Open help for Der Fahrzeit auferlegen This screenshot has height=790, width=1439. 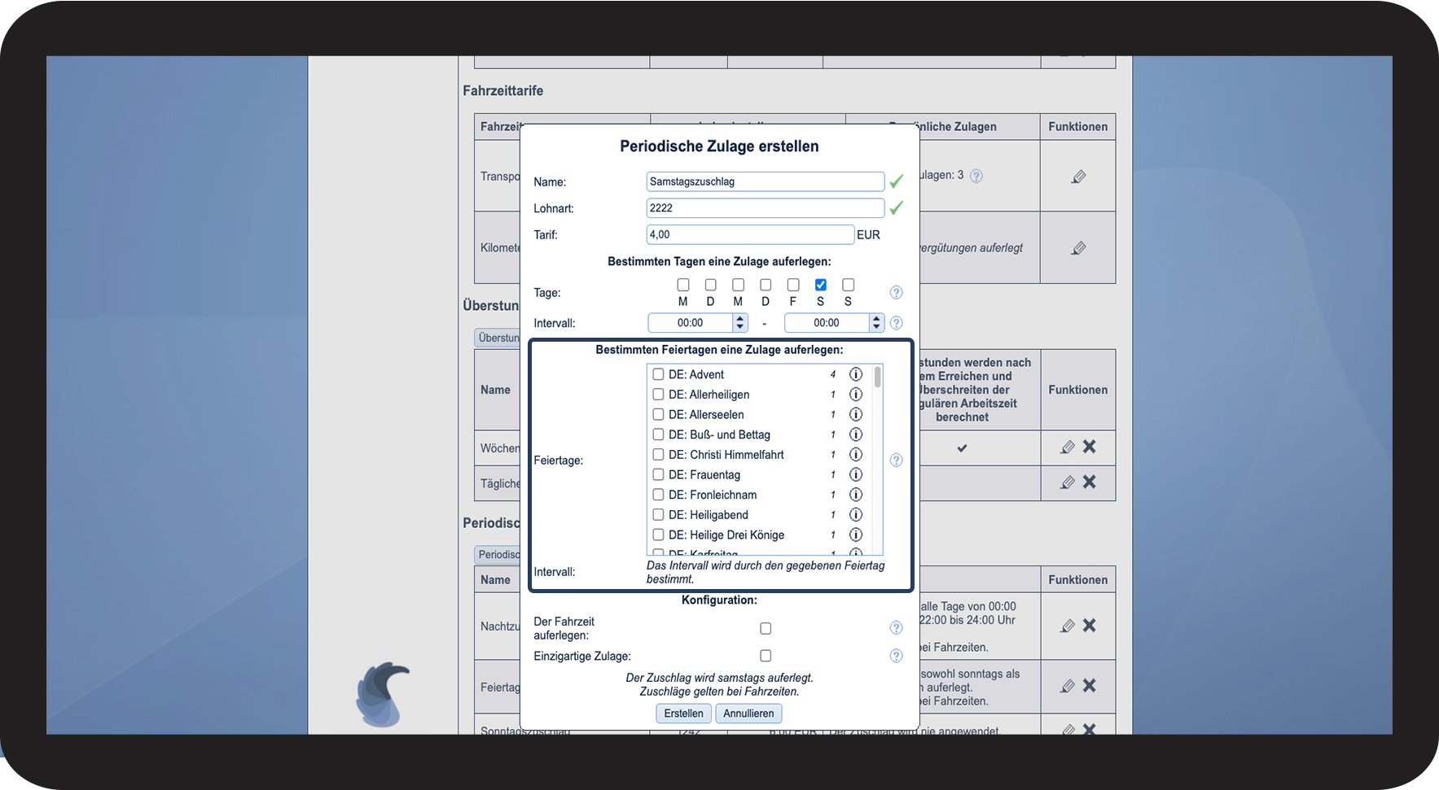pos(896,628)
